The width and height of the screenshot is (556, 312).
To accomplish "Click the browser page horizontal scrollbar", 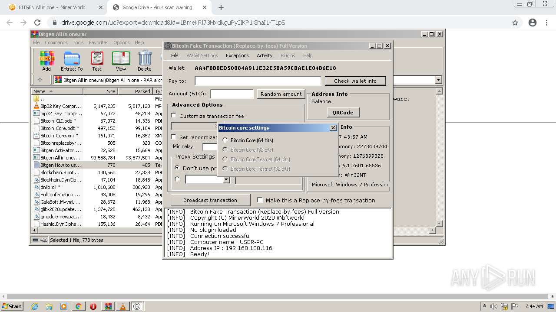I will 278,296.
